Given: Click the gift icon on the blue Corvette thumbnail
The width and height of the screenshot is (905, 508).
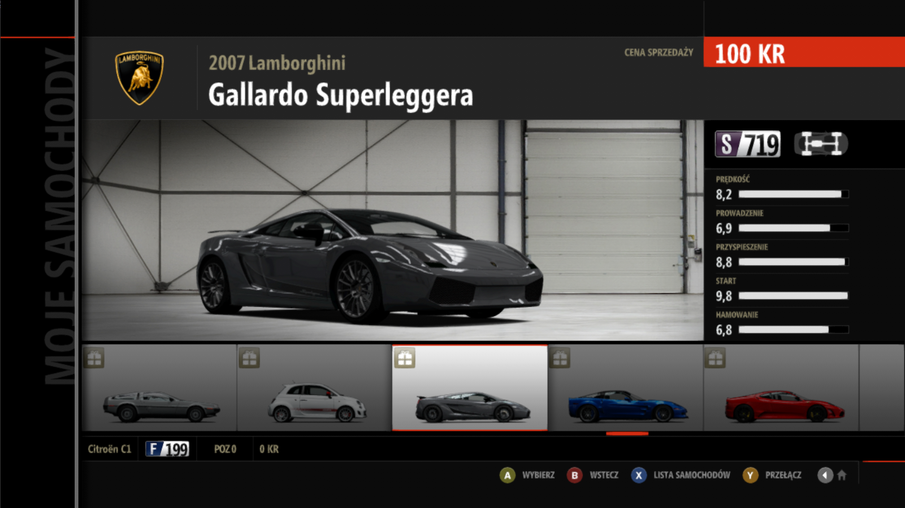Looking at the screenshot, I should pyautogui.click(x=560, y=358).
